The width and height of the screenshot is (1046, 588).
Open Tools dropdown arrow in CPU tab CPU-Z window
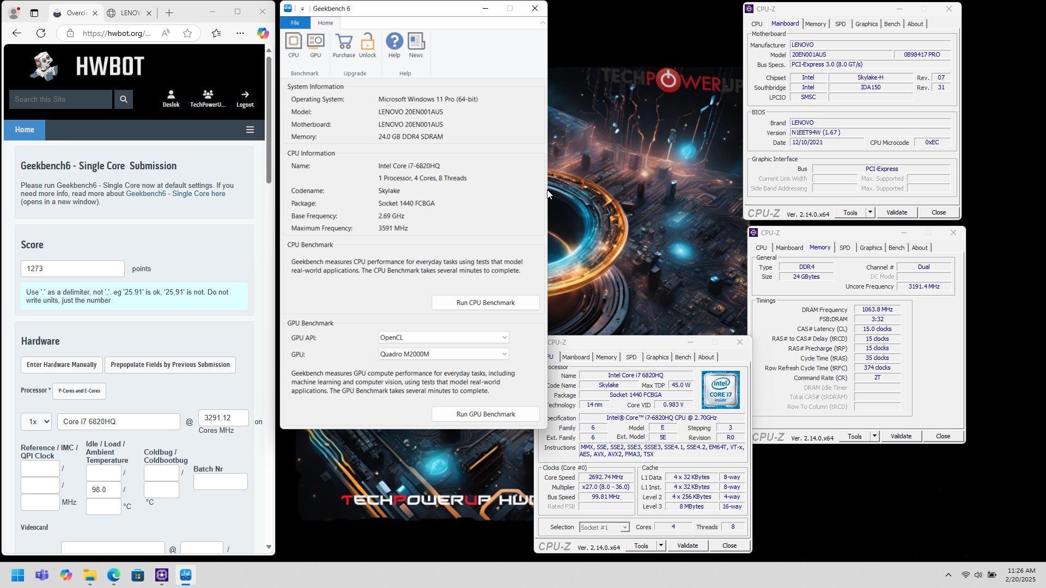(x=661, y=546)
